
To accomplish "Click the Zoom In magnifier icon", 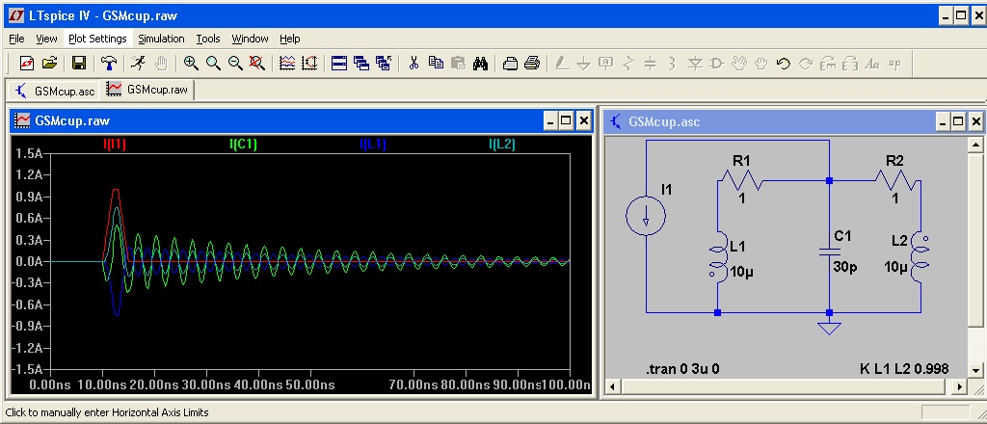I will 191,64.
